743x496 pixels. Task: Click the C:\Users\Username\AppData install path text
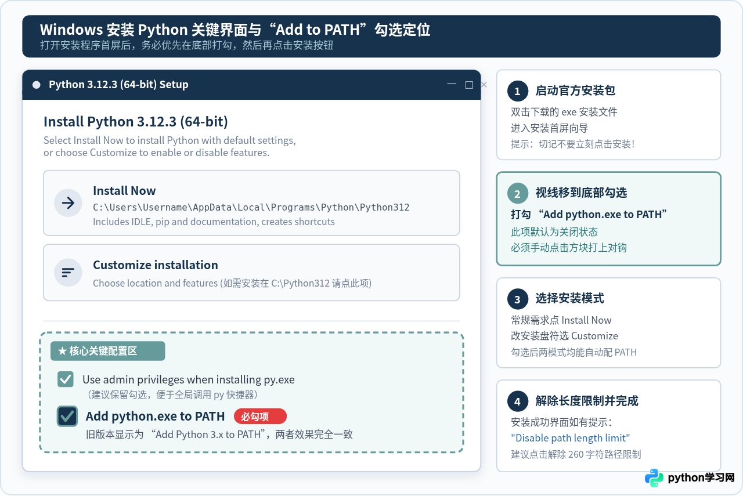251,207
